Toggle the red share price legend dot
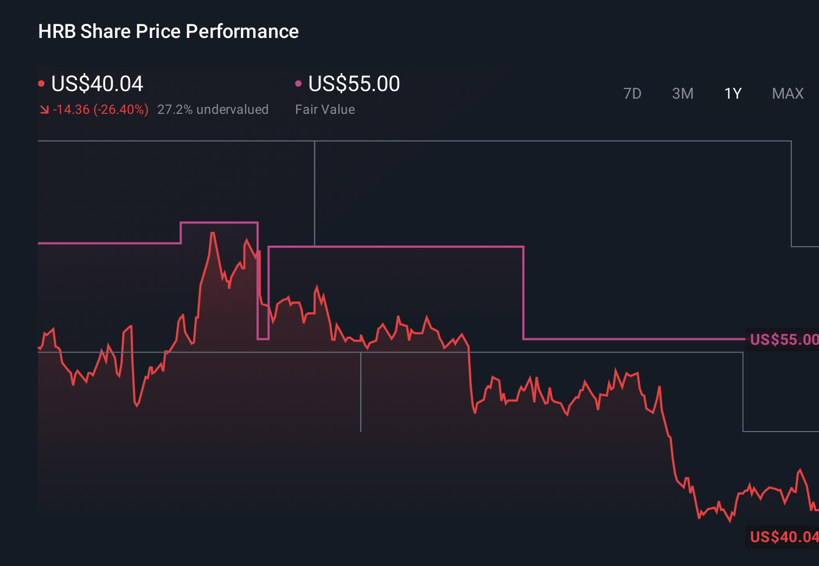The height and width of the screenshot is (566, 819). (41, 83)
